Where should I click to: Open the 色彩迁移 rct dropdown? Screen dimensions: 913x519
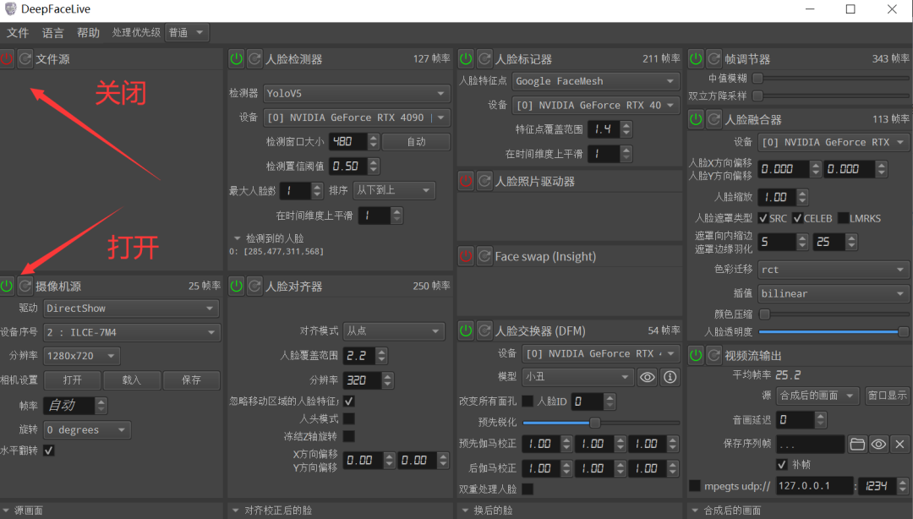coord(834,270)
